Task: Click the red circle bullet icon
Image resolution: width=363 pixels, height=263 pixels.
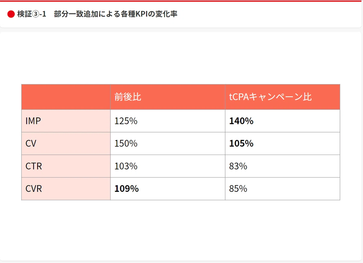Action: [x=11, y=14]
